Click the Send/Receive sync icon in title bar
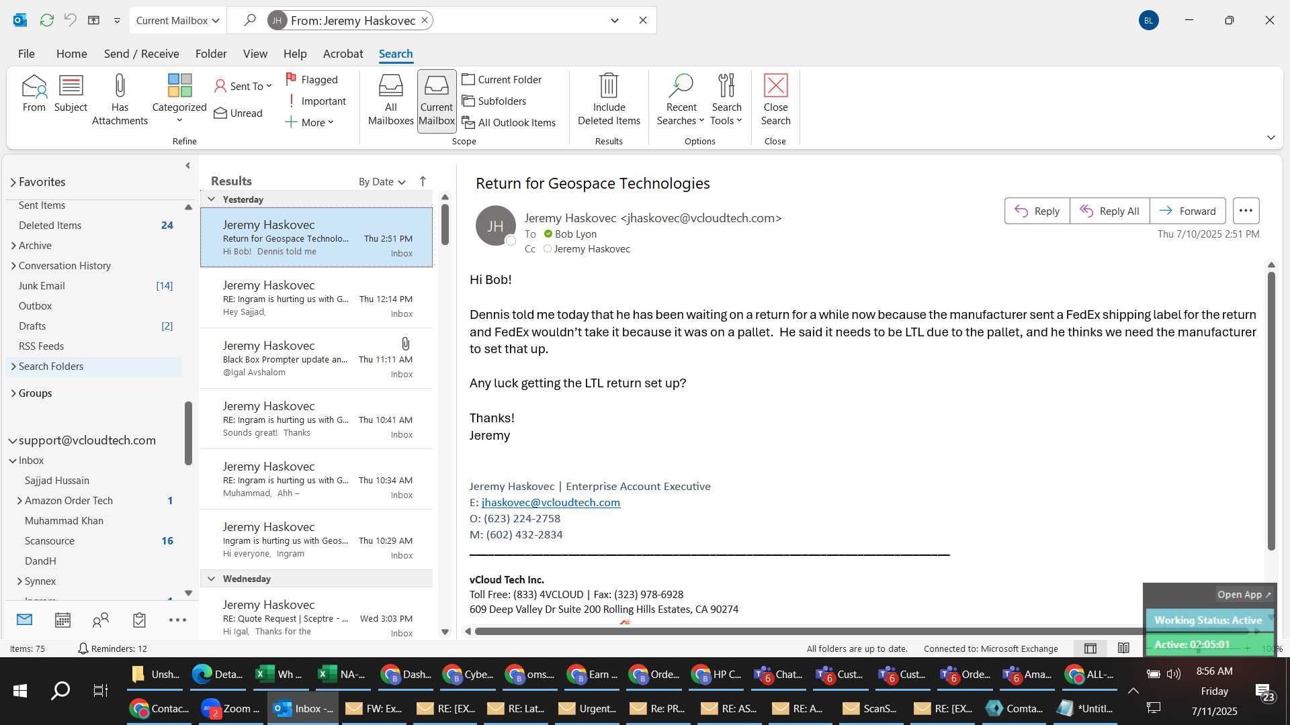This screenshot has width=1290, height=725. click(x=46, y=20)
